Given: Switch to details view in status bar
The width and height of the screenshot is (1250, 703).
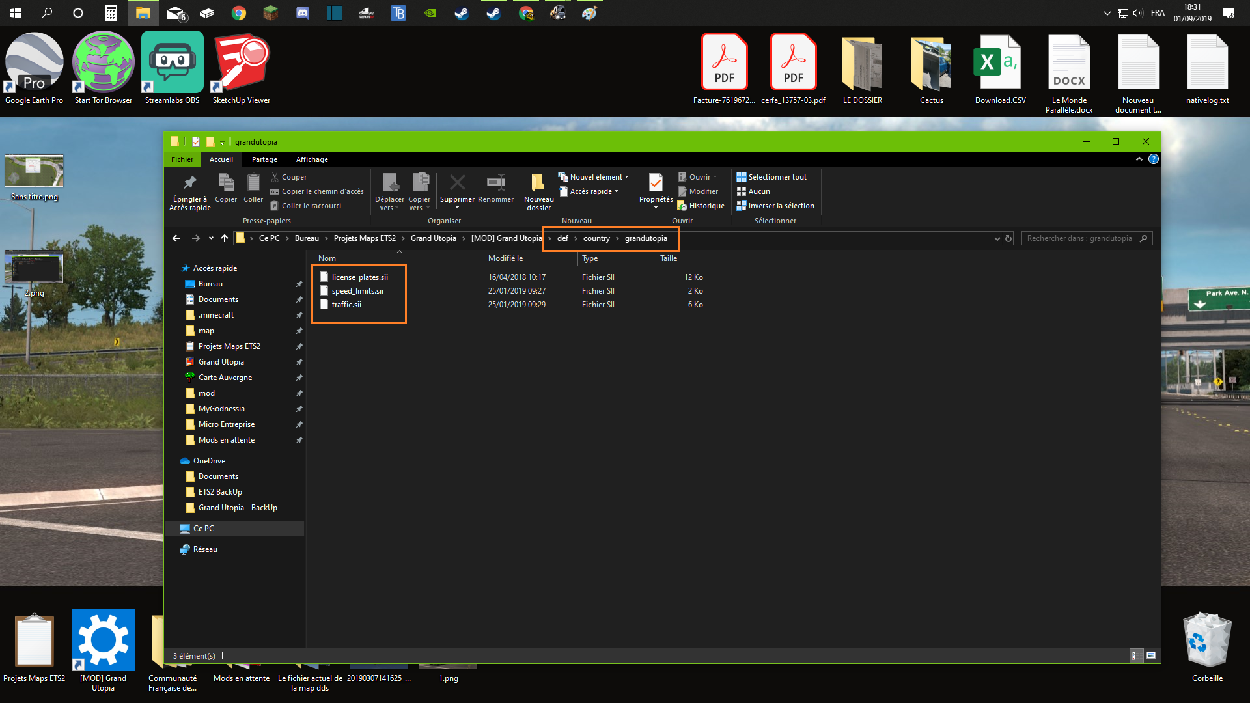Looking at the screenshot, I should coord(1134,655).
